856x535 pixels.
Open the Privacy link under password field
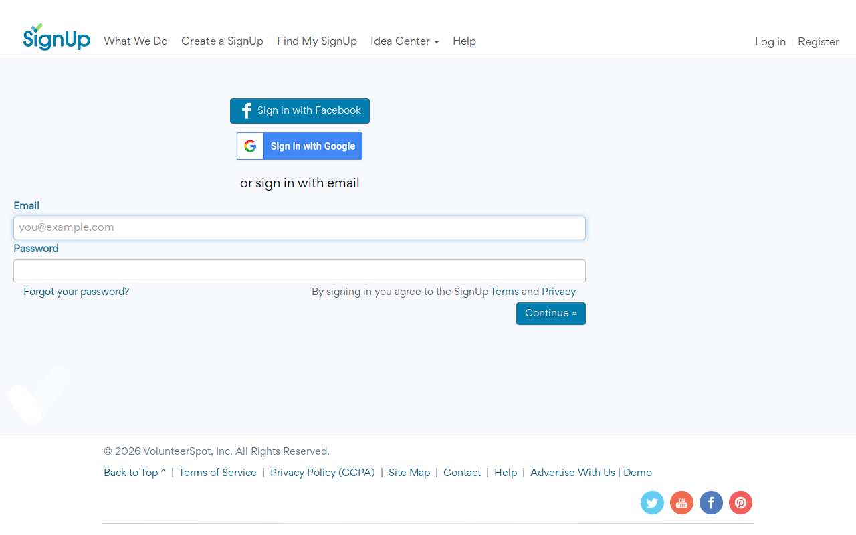(558, 292)
